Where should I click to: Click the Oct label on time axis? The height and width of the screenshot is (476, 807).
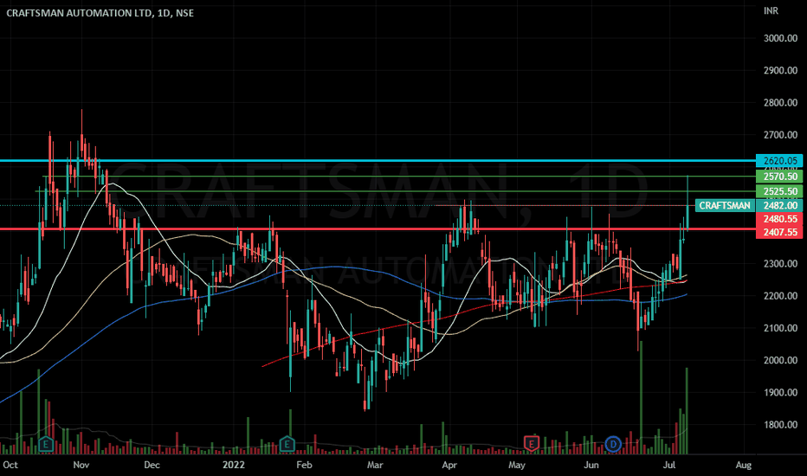10,466
